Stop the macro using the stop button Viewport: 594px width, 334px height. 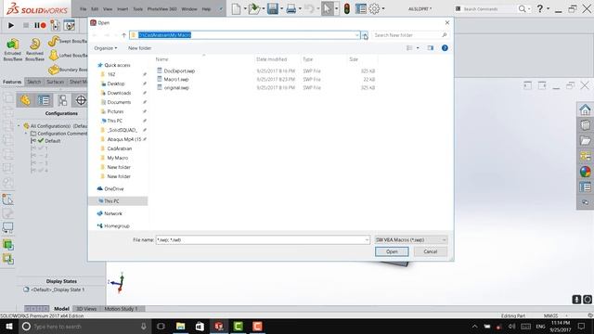click(x=26, y=25)
